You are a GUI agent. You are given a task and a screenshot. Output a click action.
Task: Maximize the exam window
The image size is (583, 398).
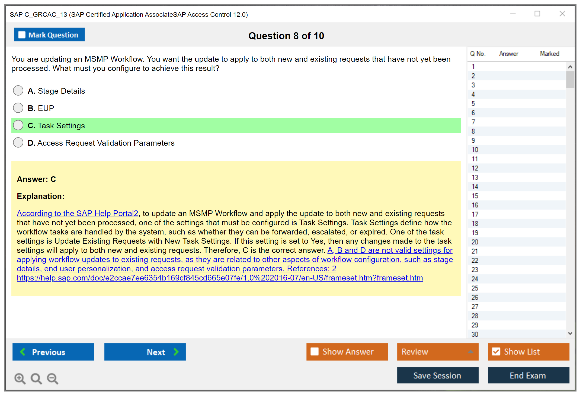(x=537, y=14)
